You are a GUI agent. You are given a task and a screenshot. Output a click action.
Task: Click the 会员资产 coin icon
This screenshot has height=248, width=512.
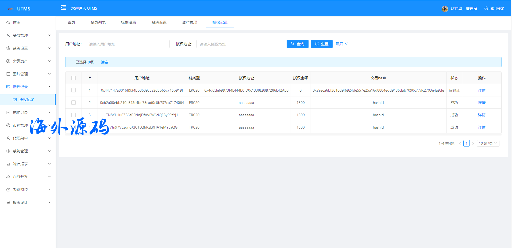(8, 61)
